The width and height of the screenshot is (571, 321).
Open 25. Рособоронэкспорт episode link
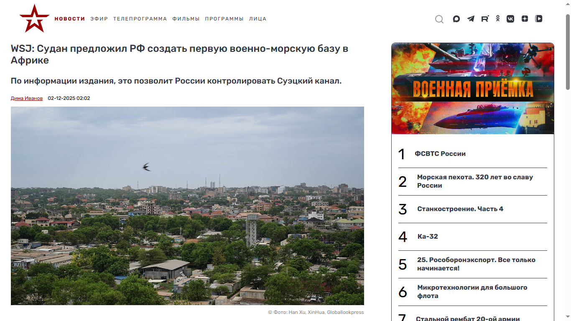tap(476, 264)
